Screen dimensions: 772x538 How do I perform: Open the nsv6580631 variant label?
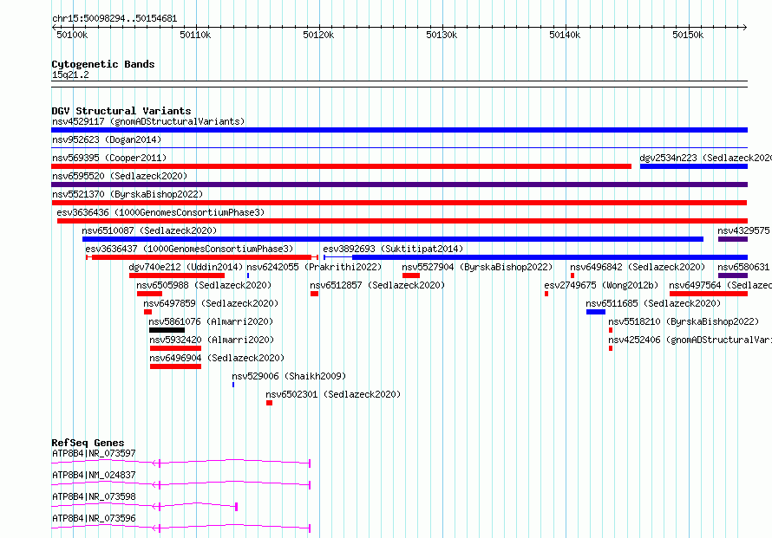click(744, 267)
